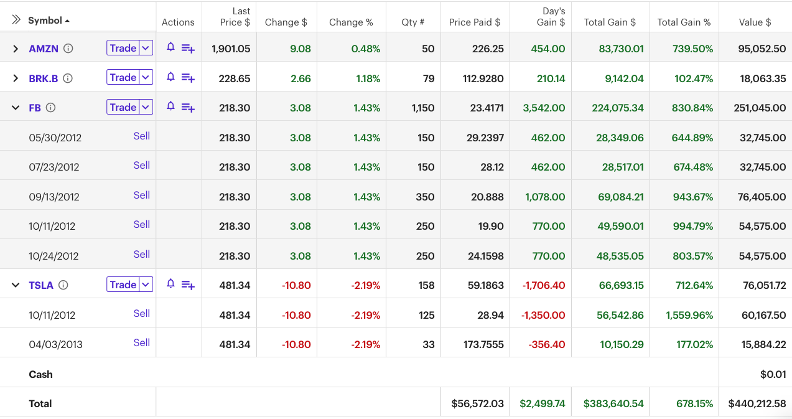Sort by Change % column

click(x=351, y=22)
